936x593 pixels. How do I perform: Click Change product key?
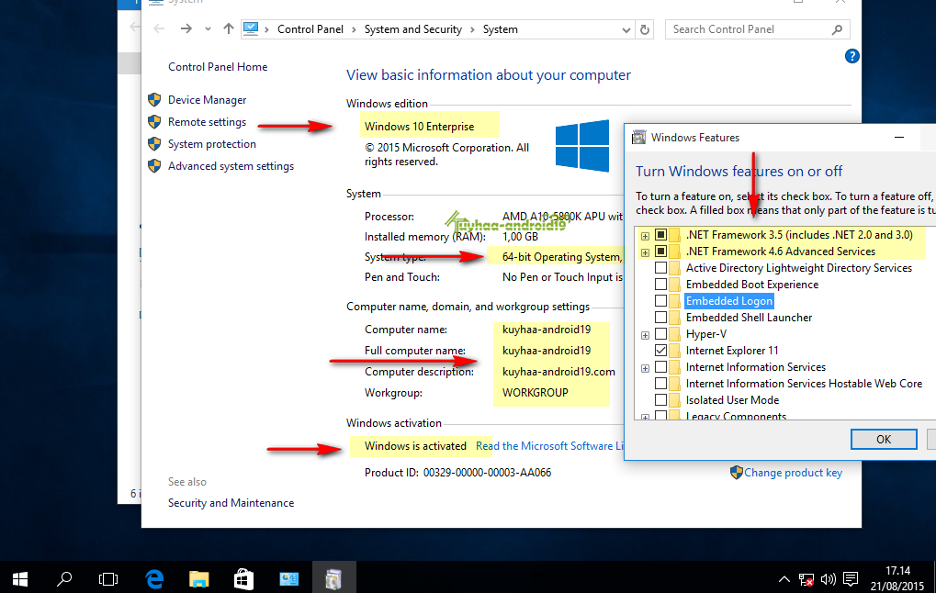tap(793, 473)
